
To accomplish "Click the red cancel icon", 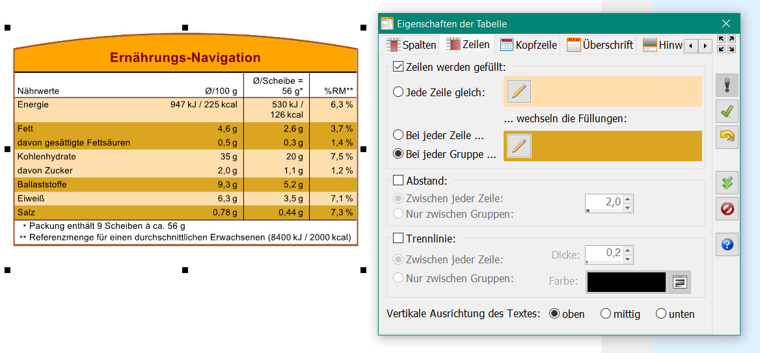I will (727, 209).
